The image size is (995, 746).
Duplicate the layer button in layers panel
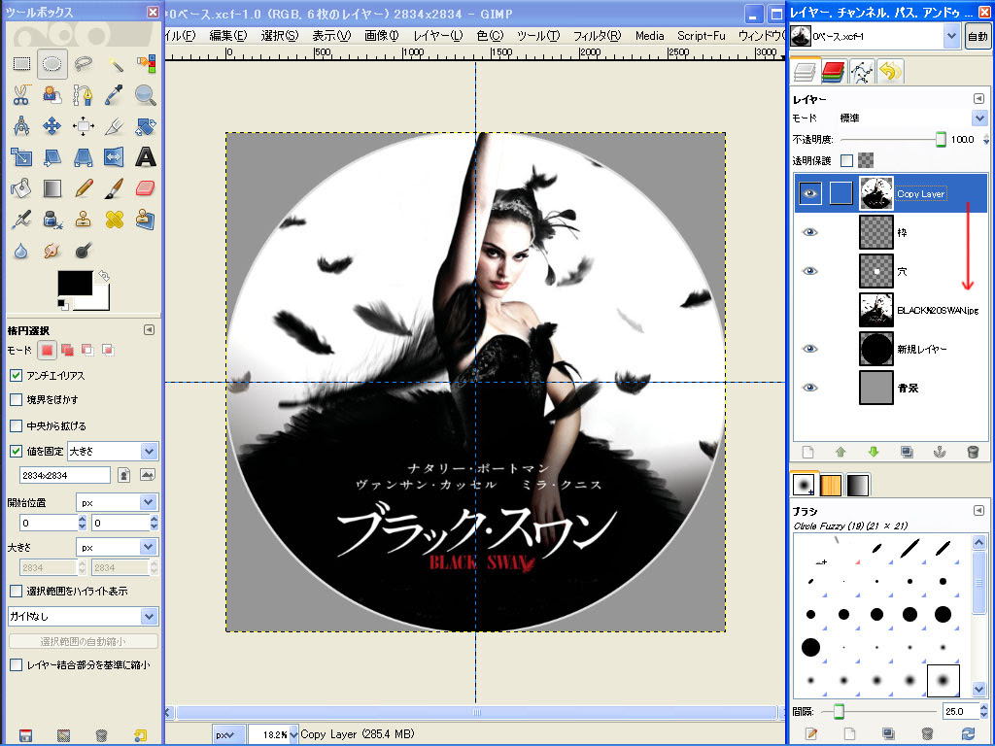coord(907,452)
